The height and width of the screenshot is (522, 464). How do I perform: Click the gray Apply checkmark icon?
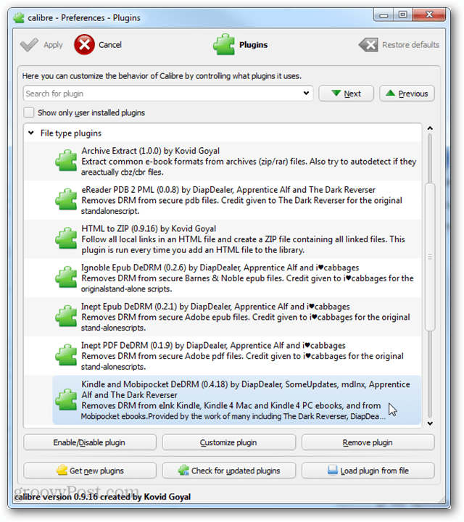click(x=29, y=45)
